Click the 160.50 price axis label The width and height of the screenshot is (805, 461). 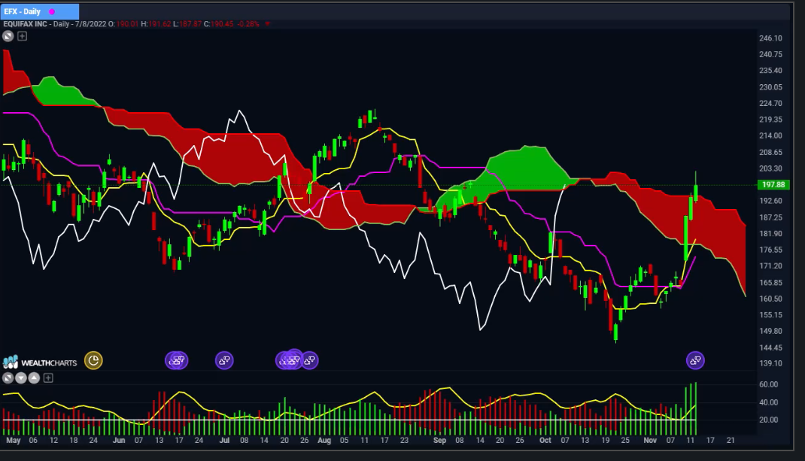coord(770,299)
